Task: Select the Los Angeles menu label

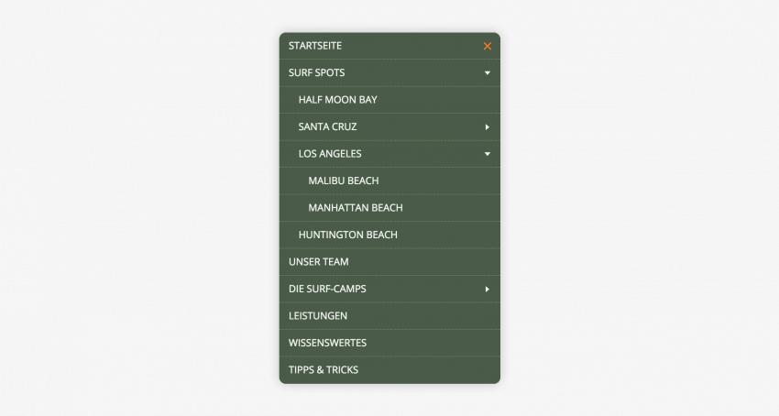Action: pyautogui.click(x=330, y=154)
